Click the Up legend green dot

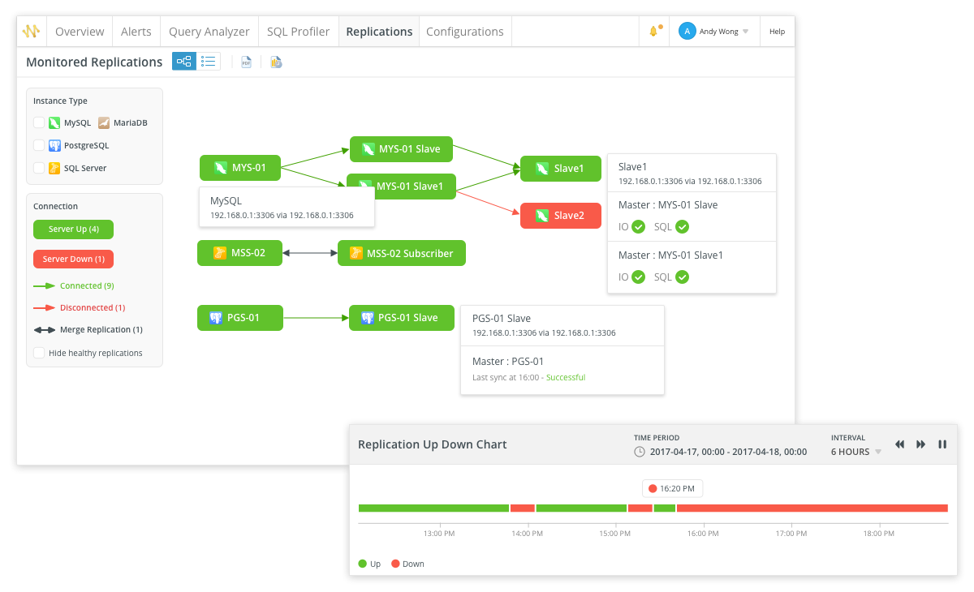click(362, 564)
